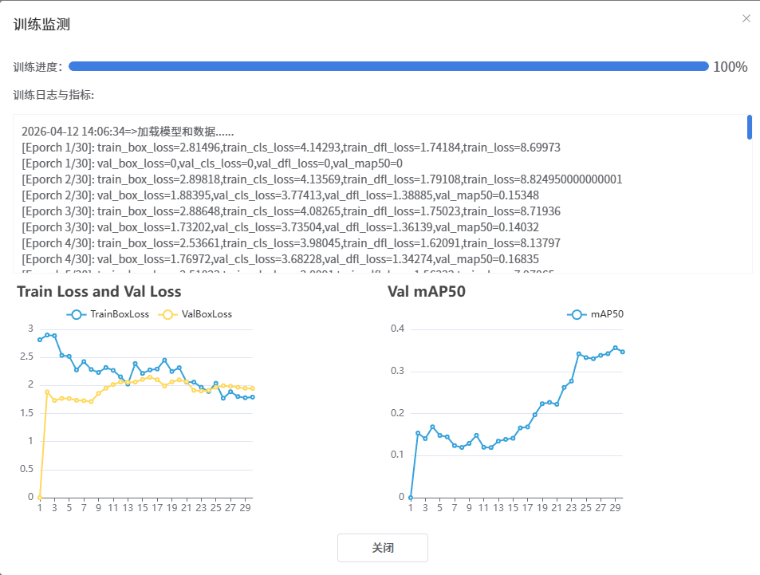This screenshot has height=575, width=760.
Task: Click the "Val mAP50" chart title
Action: click(427, 292)
